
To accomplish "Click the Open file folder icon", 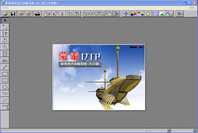I will pyautogui.click(x=6, y=13).
